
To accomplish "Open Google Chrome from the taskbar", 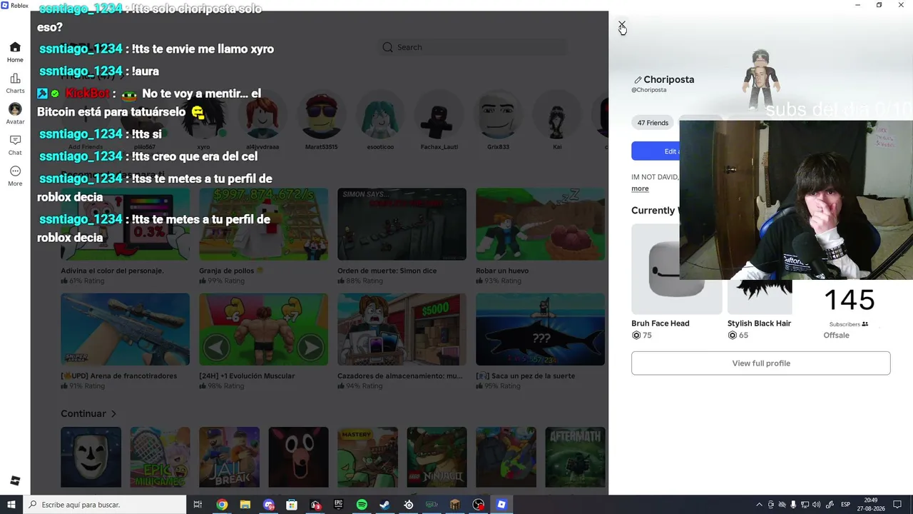I will [x=222, y=505].
